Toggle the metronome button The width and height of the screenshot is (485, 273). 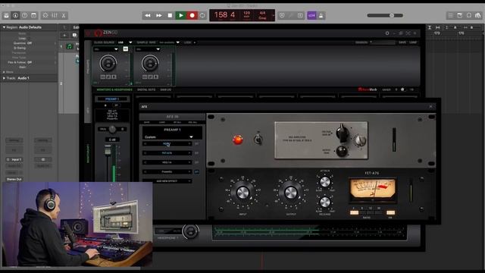(321, 15)
